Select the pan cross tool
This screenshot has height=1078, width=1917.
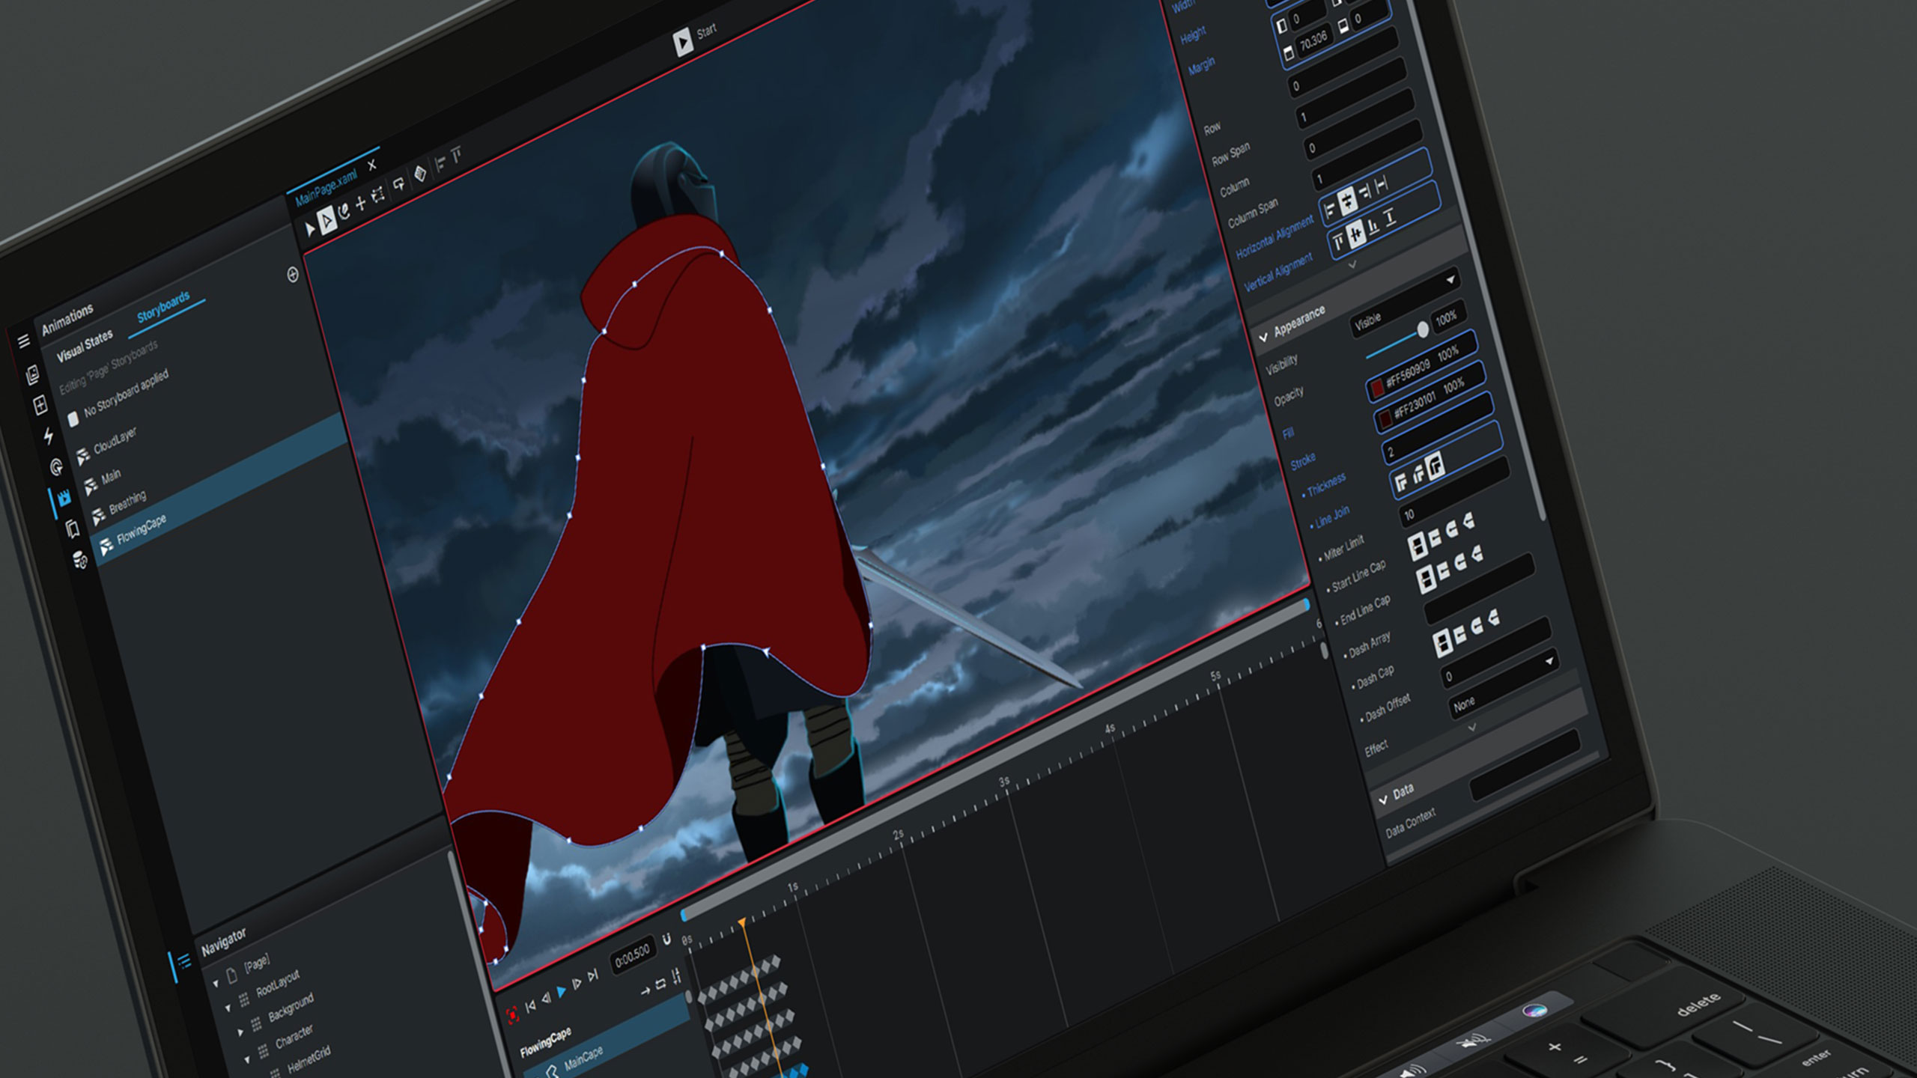tap(361, 203)
